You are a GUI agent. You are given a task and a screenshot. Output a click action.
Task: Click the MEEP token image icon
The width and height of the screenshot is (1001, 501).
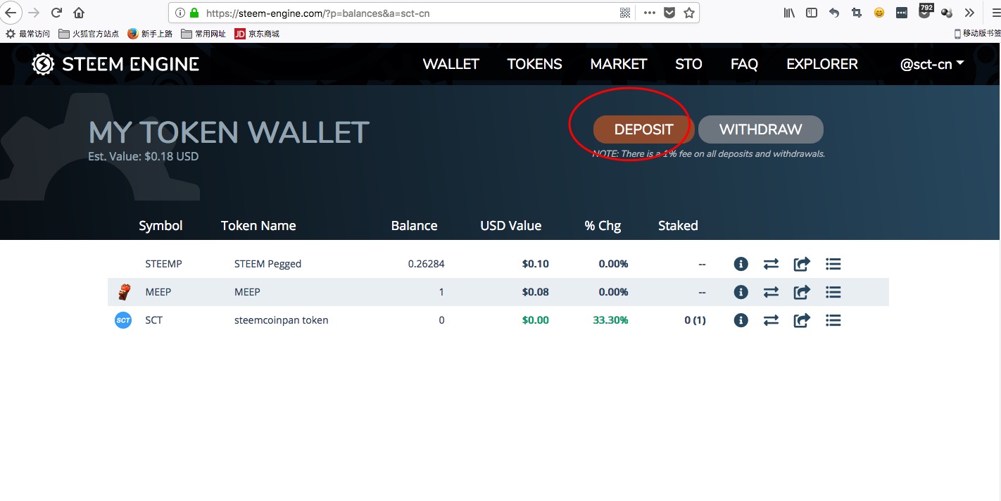coord(124,292)
